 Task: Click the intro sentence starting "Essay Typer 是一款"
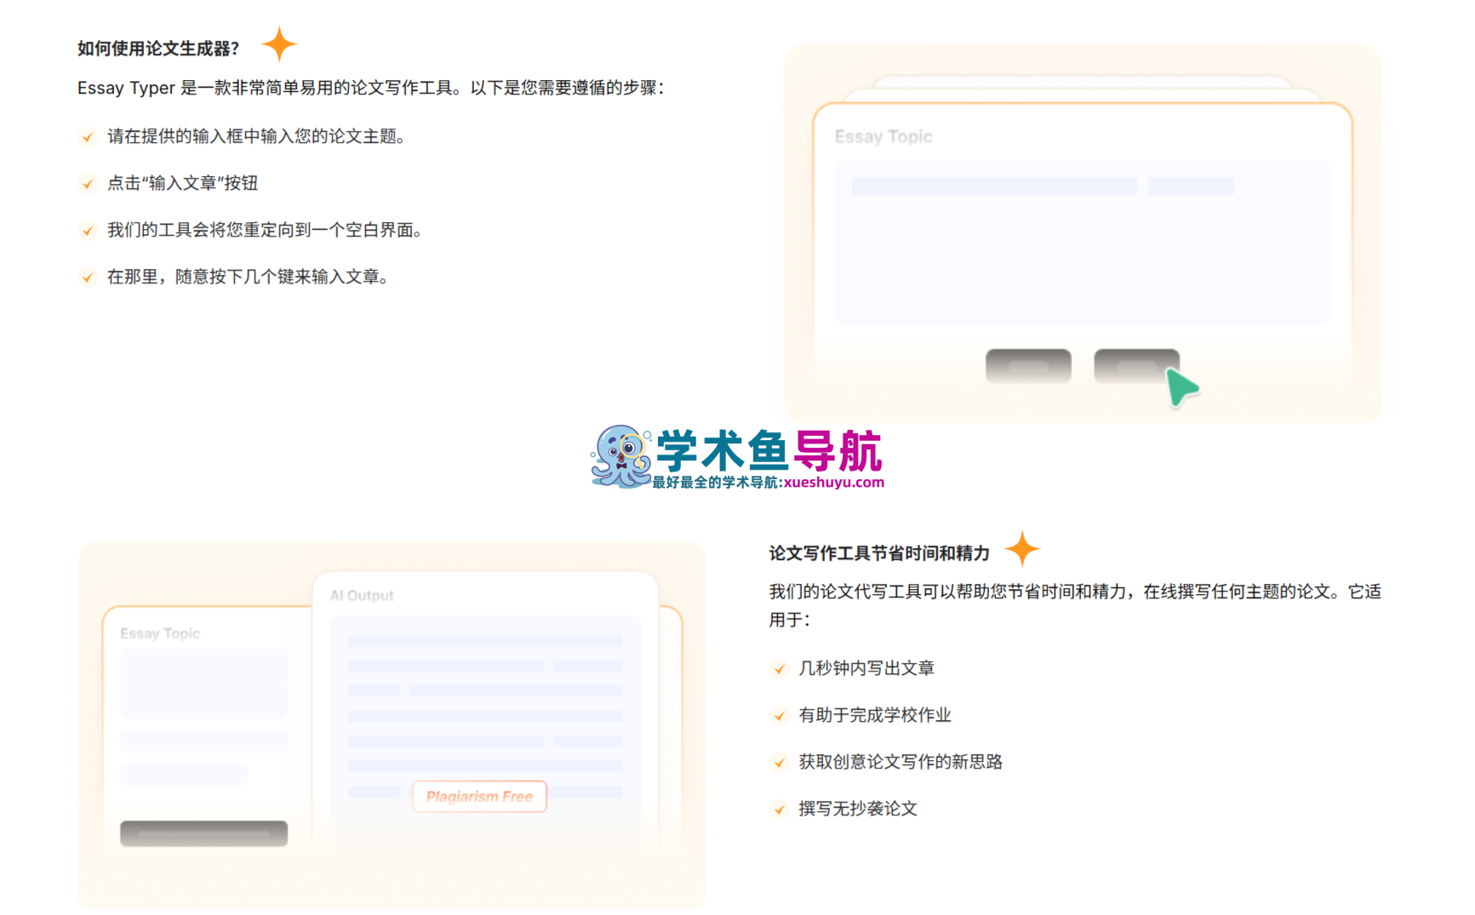coord(371,88)
